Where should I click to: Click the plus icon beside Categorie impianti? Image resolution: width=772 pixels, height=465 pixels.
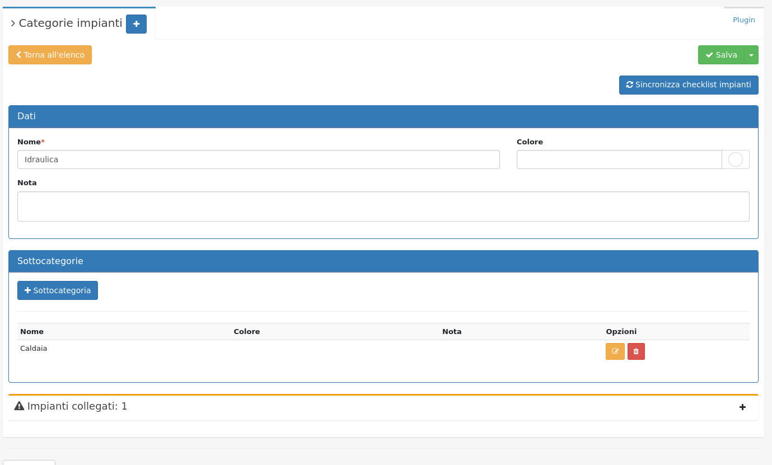(x=136, y=24)
